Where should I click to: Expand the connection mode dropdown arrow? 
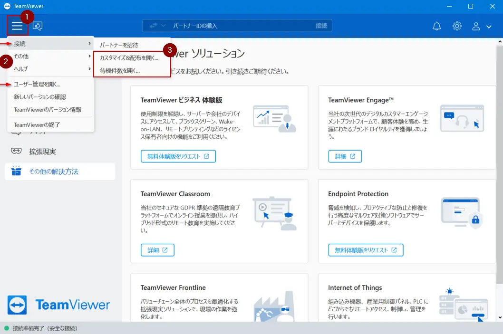pyautogui.click(x=163, y=25)
